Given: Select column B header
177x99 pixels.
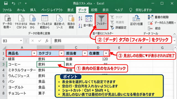Looking at the screenshot, I should pos(51,48).
